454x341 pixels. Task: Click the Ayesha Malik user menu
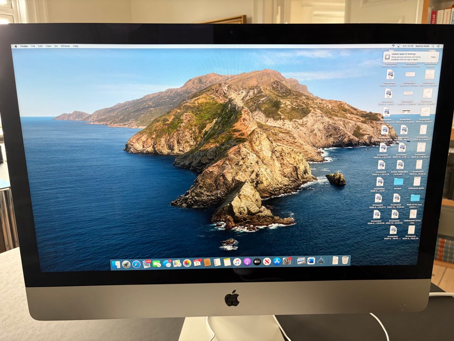[x=422, y=46]
